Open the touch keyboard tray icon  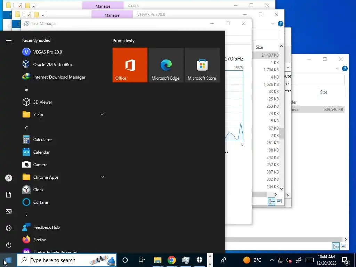click(309, 260)
